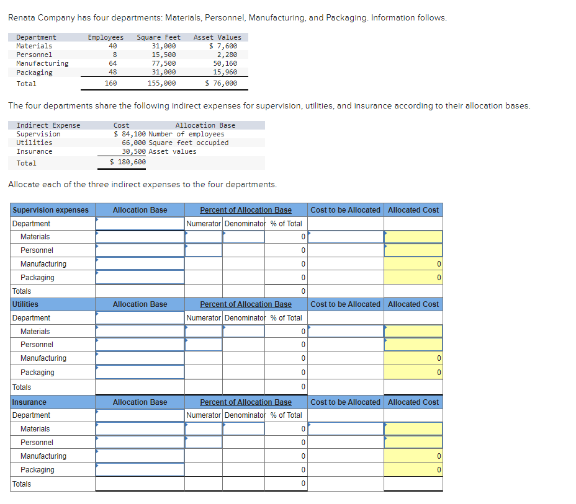
Task: Click Insurance Materials allocation base cell
Action: point(140,429)
